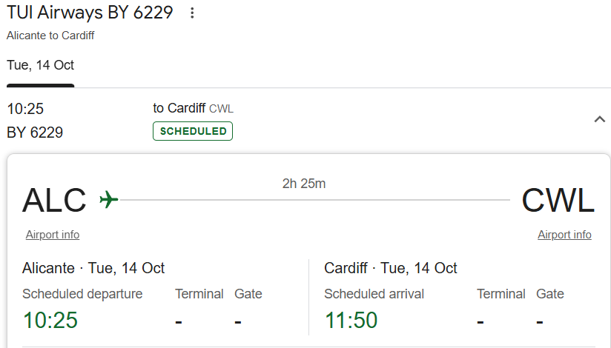Click the SCHEDULED status badge
The image size is (611, 348).
pos(193,131)
